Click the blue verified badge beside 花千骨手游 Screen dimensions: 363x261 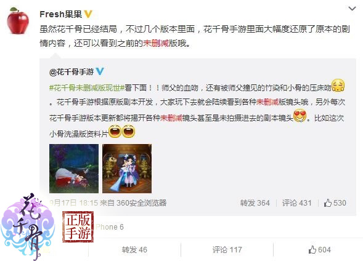[x=100, y=71]
